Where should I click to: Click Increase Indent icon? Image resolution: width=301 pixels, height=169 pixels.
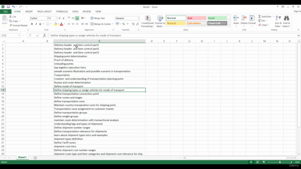click(x=87, y=24)
